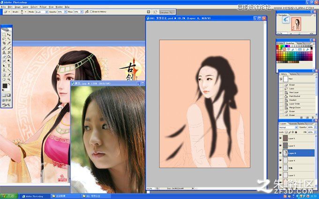The image size is (319, 199).
Task: Toggle Lock all in Layers panel
Action: click(x=296, y=132)
